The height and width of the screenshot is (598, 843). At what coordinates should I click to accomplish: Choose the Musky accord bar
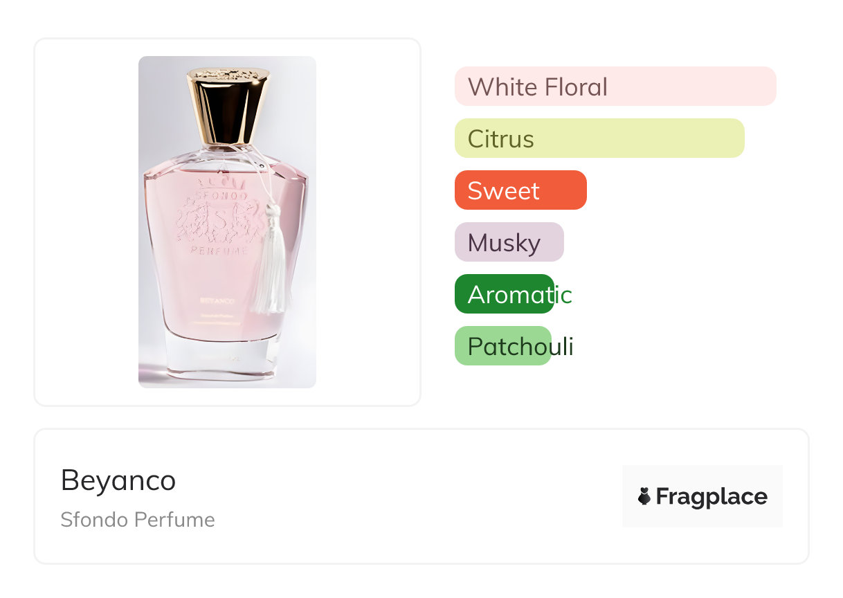click(509, 242)
